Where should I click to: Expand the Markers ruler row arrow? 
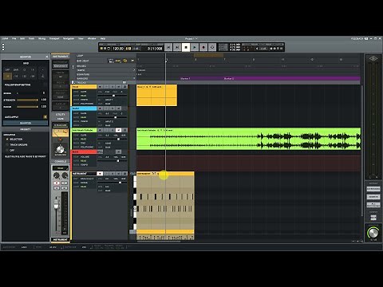[x=134, y=78]
